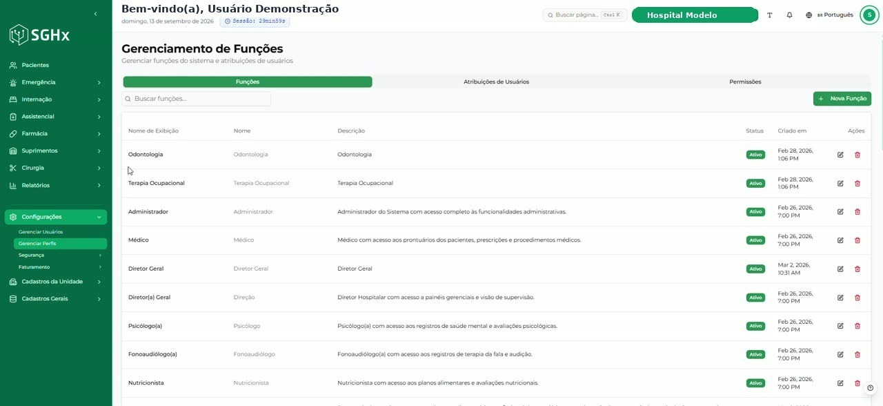The height and width of the screenshot is (406, 883).
Task: Edit the Médico role
Action: tap(840, 240)
